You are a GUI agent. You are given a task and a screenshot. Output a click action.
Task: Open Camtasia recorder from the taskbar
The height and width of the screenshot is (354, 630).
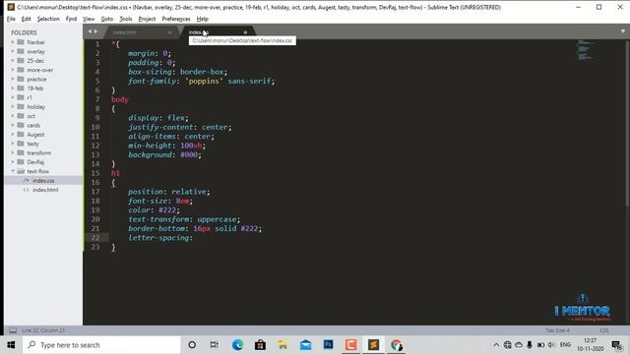350,345
